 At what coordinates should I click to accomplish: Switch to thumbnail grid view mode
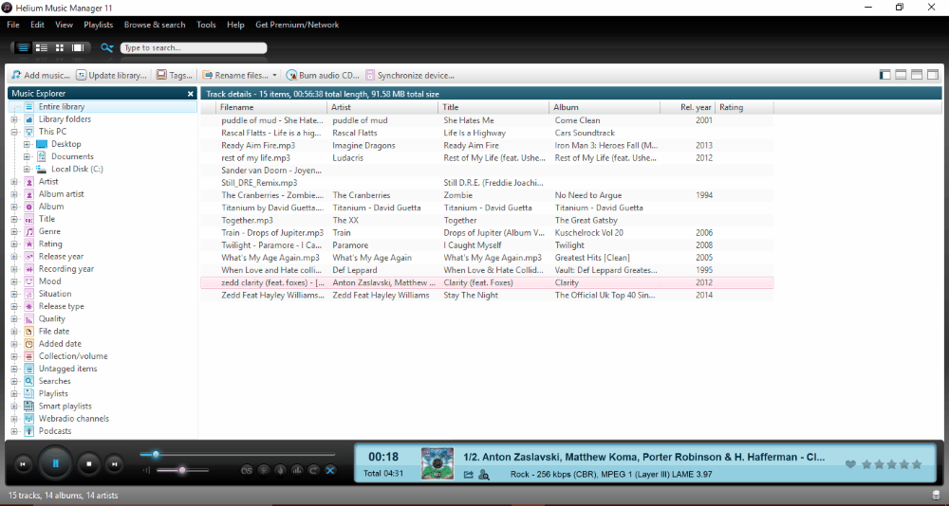coord(59,47)
